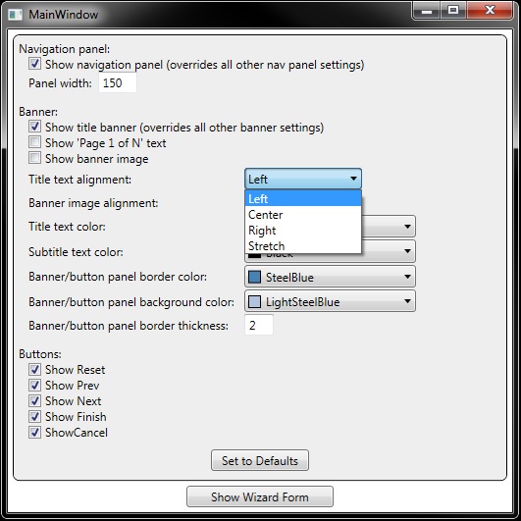This screenshot has height=521, width=521.
Task: Click the SteelBlue color swatch
Action: coord(254,277)
